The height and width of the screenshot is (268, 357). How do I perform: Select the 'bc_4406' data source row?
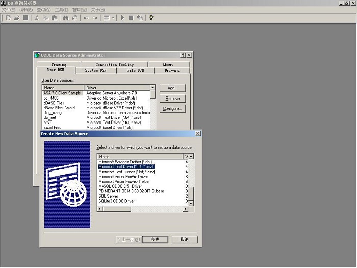click(51, 98)
